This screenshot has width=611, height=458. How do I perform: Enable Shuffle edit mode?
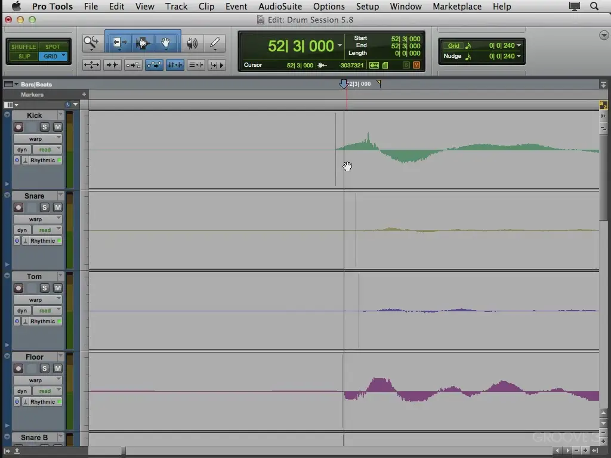pyautogui.click(x=23, y=47)
